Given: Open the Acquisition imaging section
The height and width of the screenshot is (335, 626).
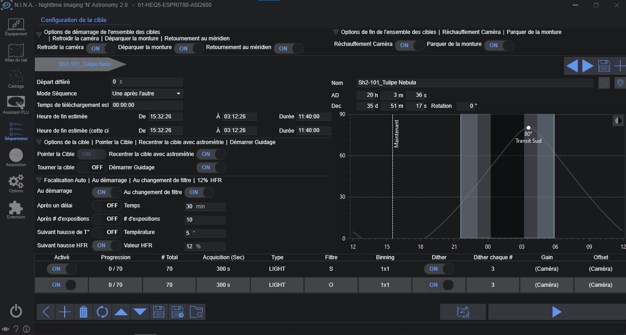Looking at the screenshot, I should pos(16,157).
